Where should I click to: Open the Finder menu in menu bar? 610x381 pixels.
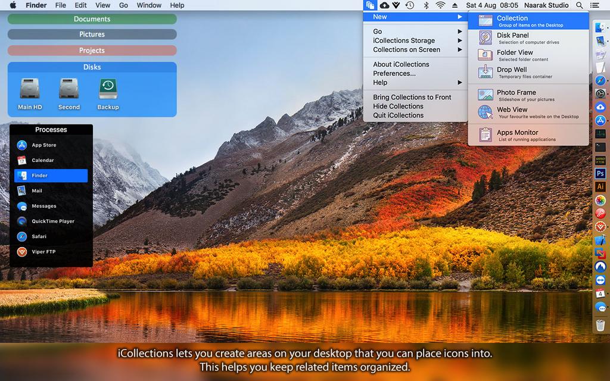tap(36, 5)
